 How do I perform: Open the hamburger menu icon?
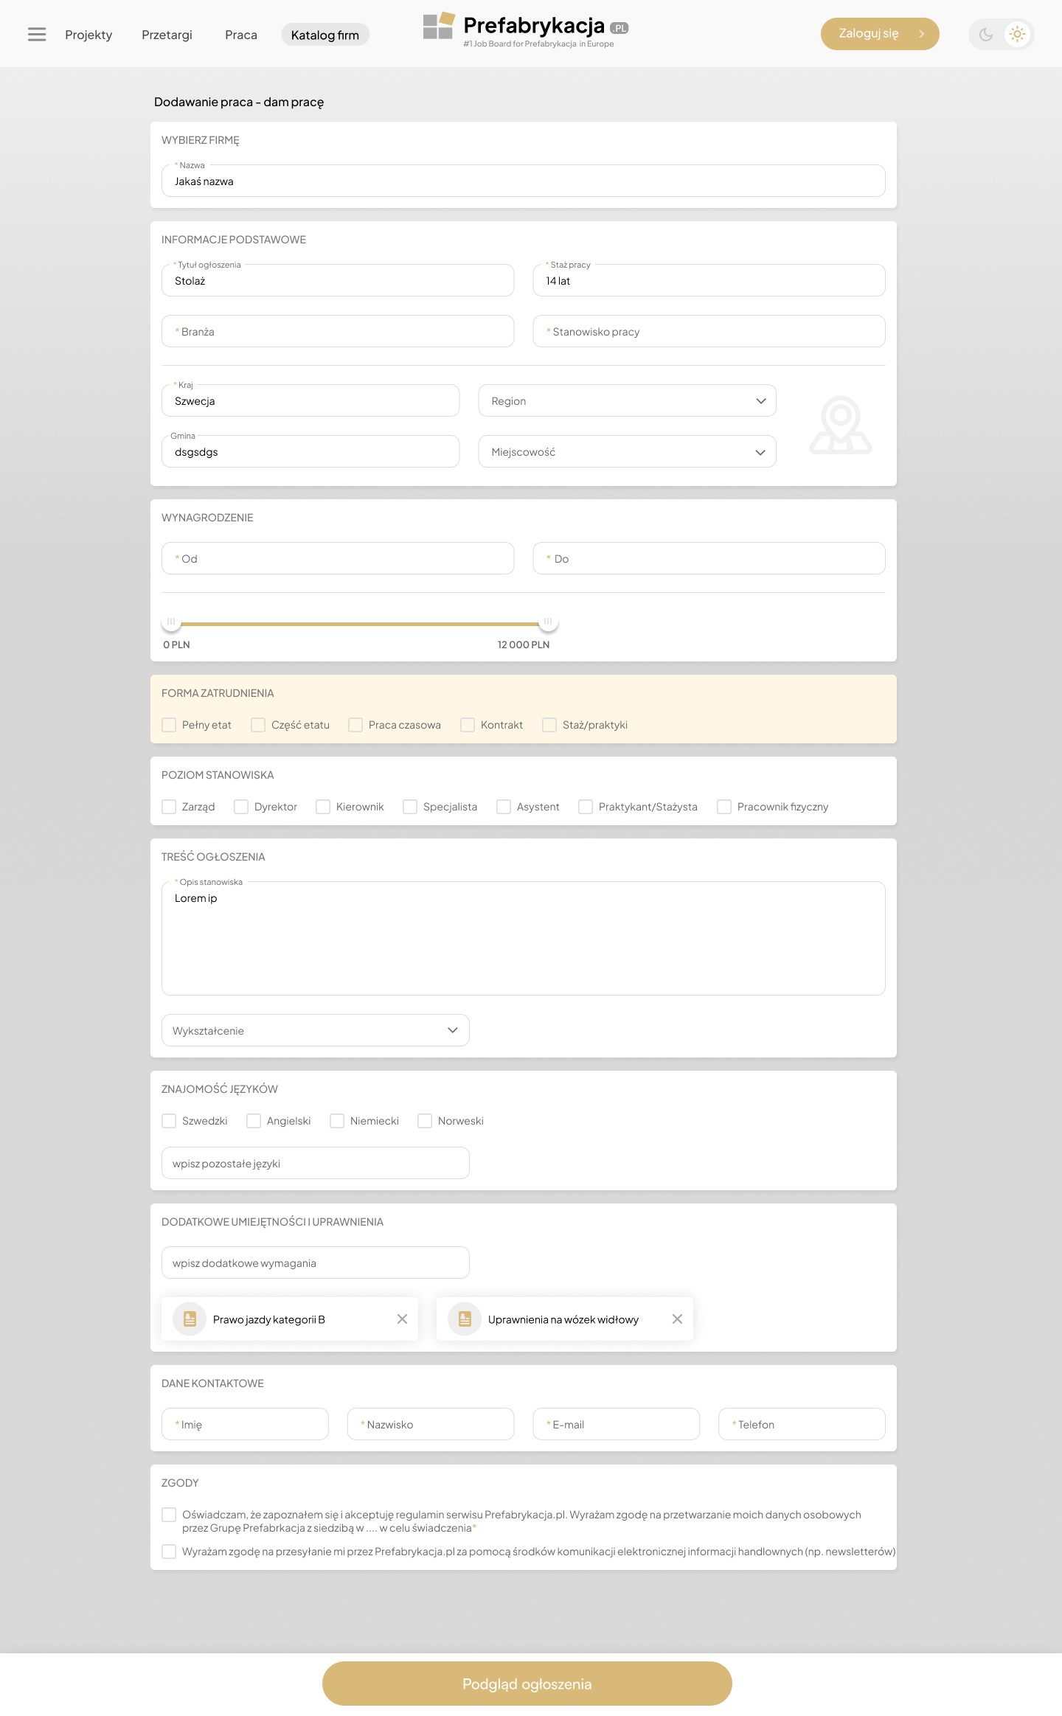pos(37,35)
